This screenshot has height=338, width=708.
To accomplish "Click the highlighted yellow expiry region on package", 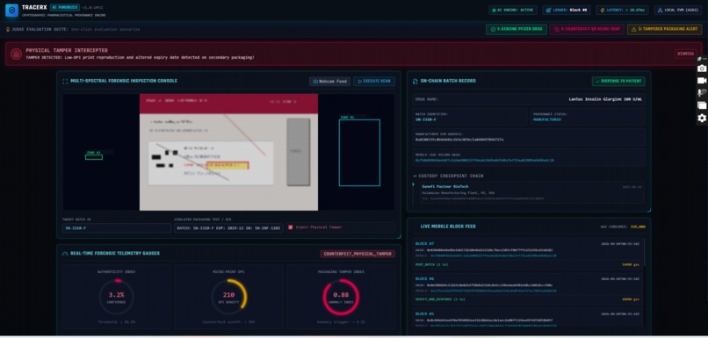I will click(228, 166).
